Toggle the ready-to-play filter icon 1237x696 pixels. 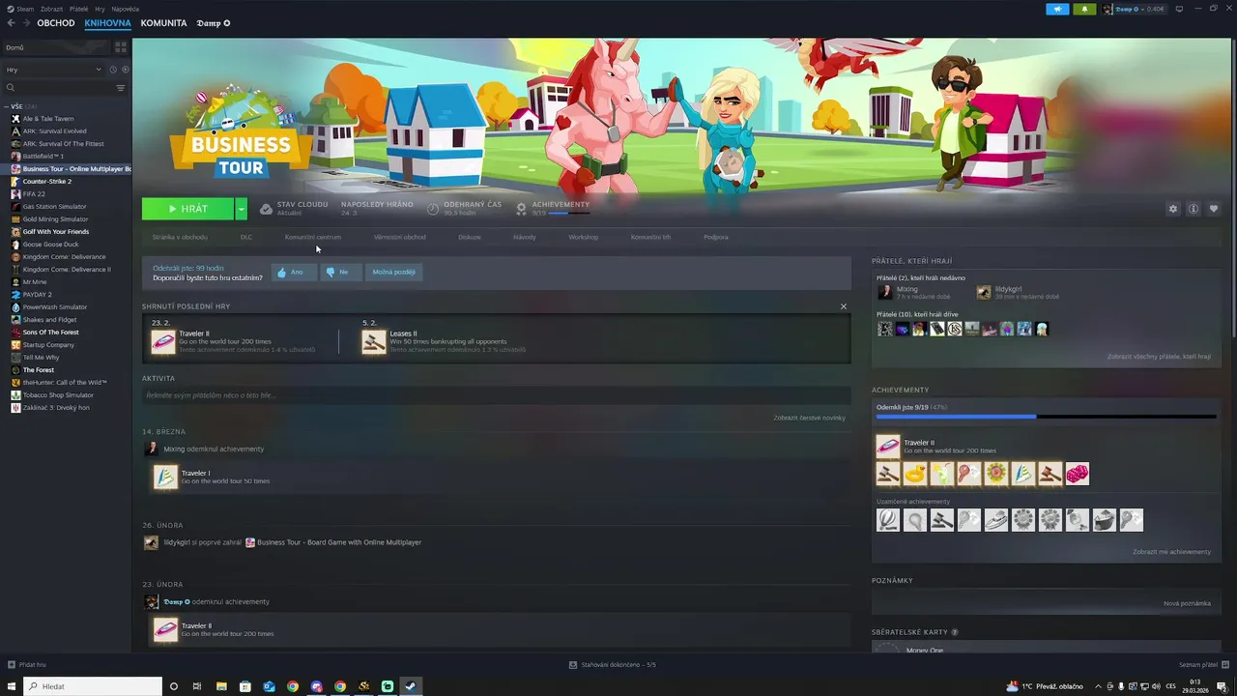click(125, 70)
